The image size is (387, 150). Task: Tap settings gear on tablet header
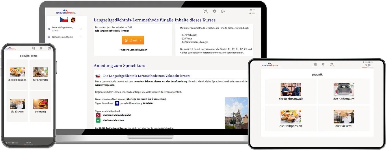pyautogui.click(x=323, y=64)
